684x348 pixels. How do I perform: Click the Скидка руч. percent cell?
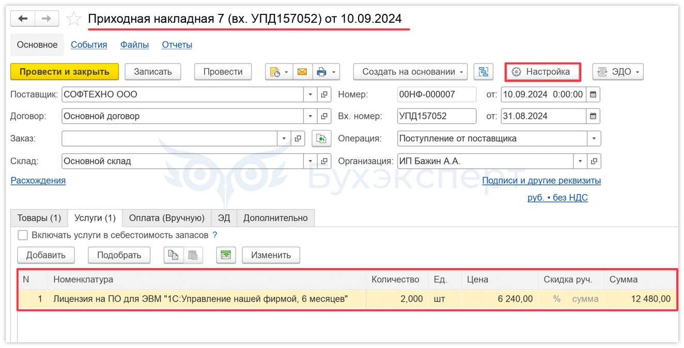(552, 299)
